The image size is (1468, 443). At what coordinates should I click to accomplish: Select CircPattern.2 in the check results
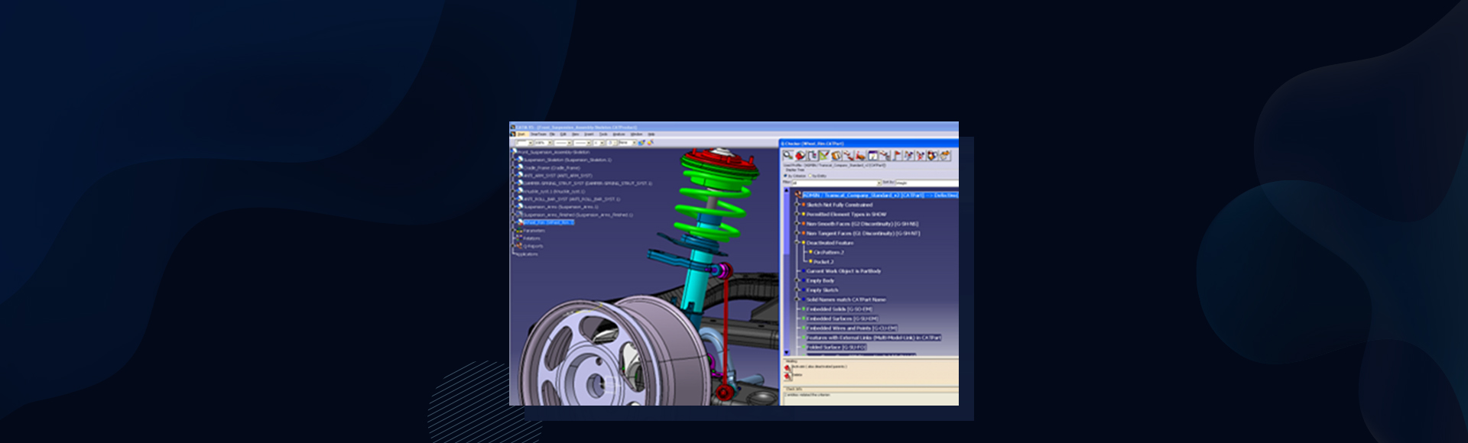pyautogui.click(x=829, y=252)
